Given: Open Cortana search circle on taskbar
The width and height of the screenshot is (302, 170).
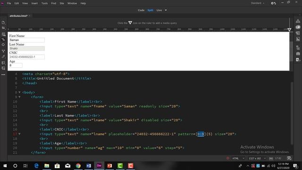Looking at the screenshot, I should 15,166.
